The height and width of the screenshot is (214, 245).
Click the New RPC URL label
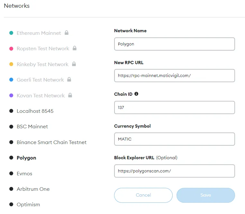[129, 63]
